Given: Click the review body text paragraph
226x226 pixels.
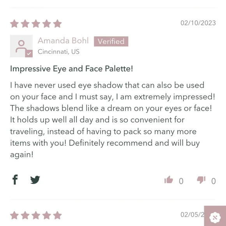Looking at the screenshot, I should point(113,120).
